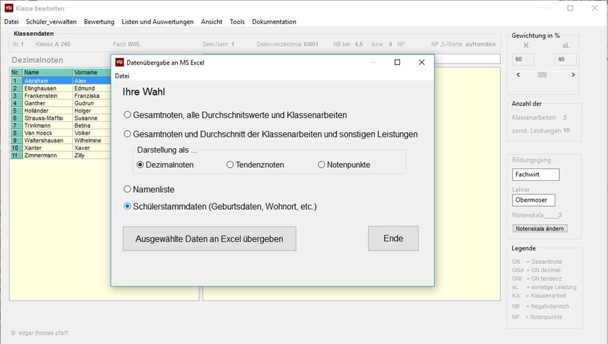This screenshot has height=344, width=608.
Task: Open the Bewertung menu
Action: pyautogui.click(x=99, y=22)
